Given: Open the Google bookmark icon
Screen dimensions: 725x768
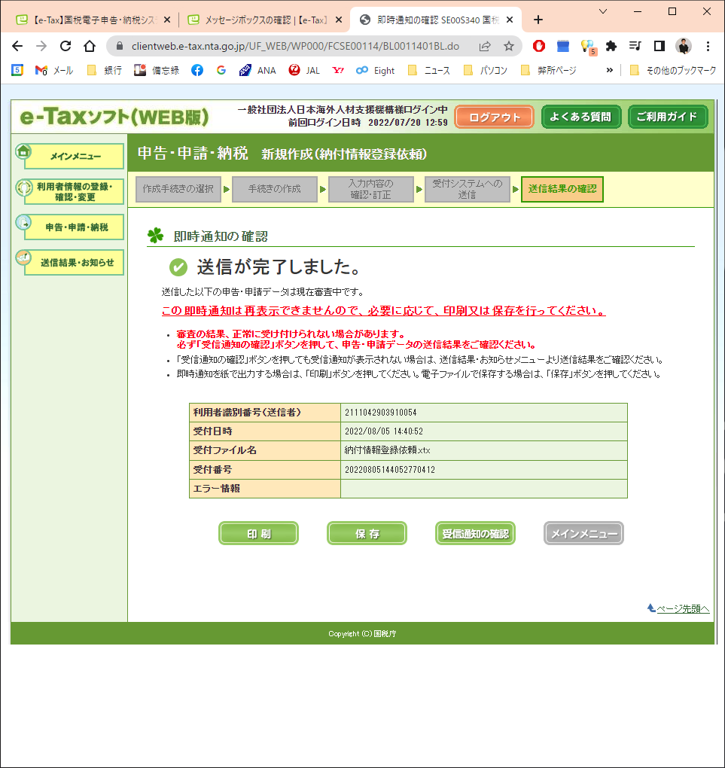Looking at the screenshot, I should [x=221, y=71].
